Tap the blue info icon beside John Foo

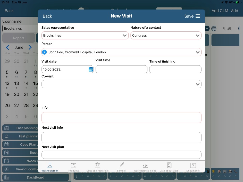(x=44, y=52)
